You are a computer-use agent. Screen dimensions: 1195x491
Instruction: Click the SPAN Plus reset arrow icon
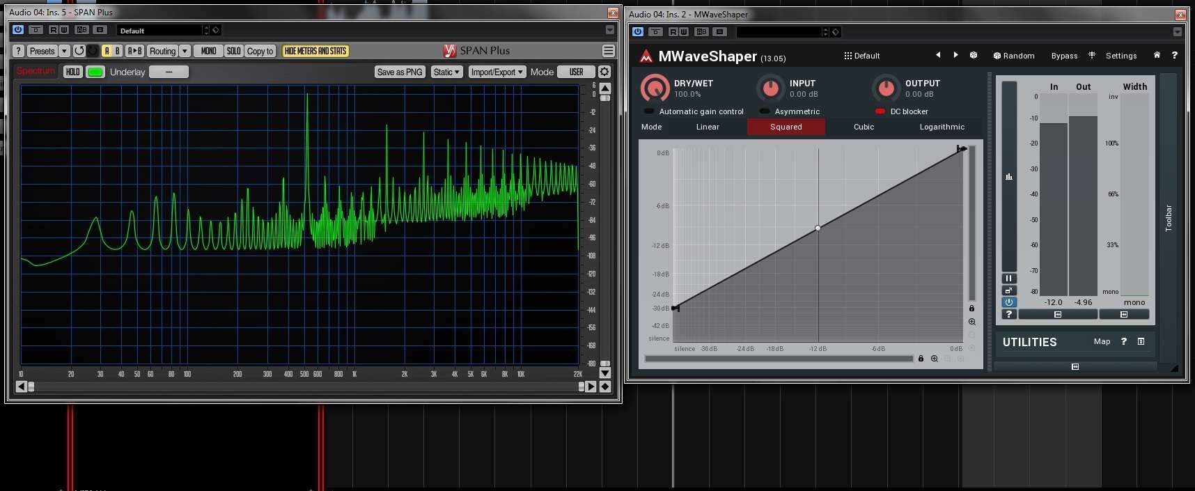79,51
